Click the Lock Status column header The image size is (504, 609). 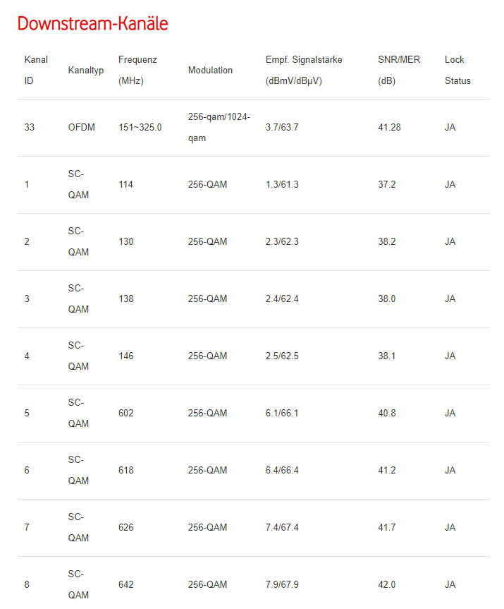pyautogui.click(x=457, y=70)
